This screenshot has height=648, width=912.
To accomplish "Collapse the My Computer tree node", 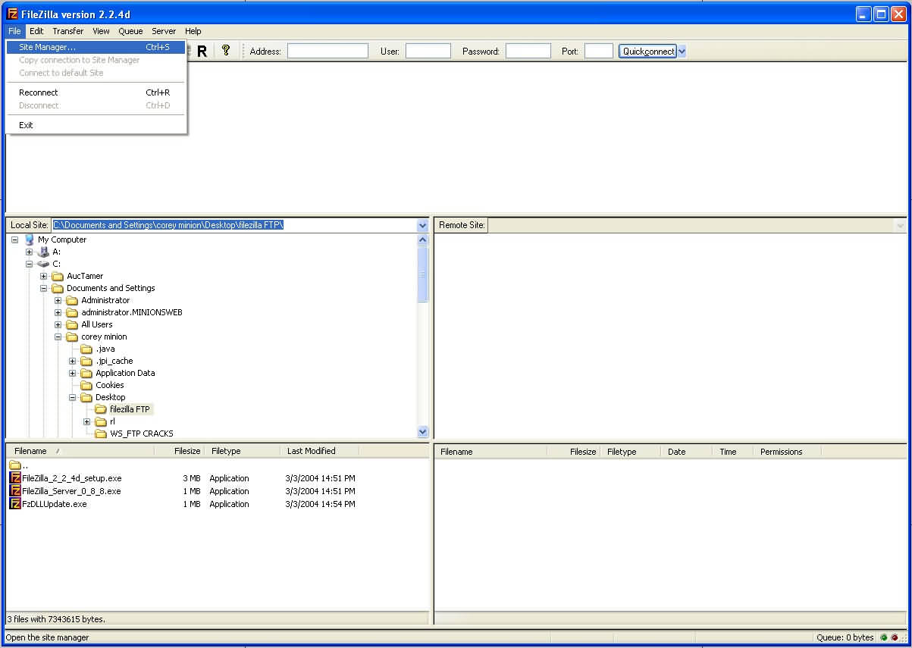I will pos(14,239).
